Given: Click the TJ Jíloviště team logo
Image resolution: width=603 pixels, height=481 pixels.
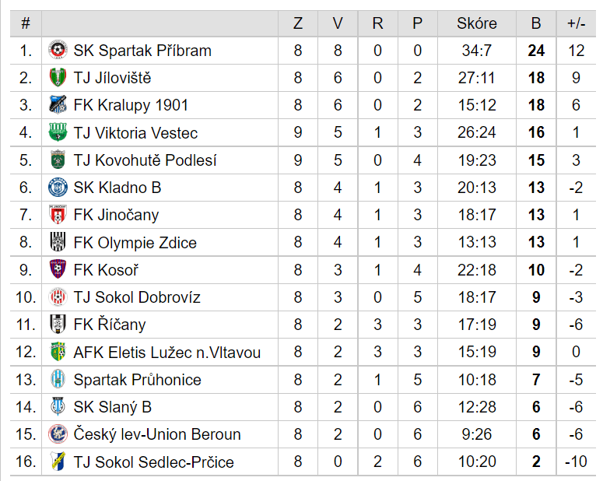Looking at the screenshot, I should [x=58, y=78].
